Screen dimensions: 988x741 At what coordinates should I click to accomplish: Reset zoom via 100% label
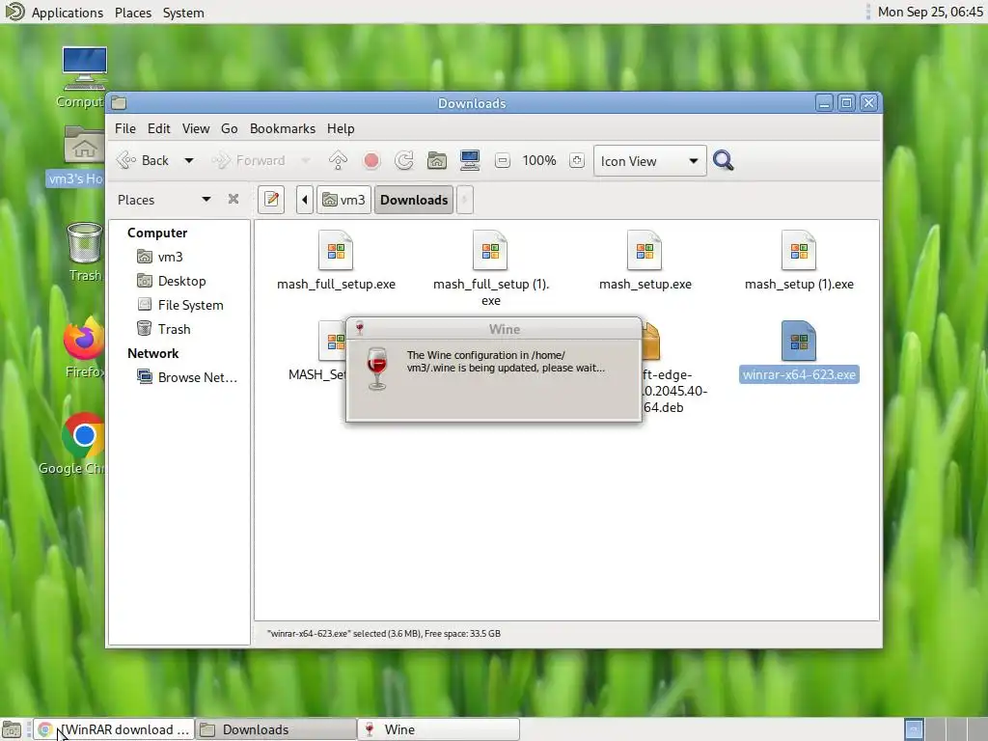(539, 161)
